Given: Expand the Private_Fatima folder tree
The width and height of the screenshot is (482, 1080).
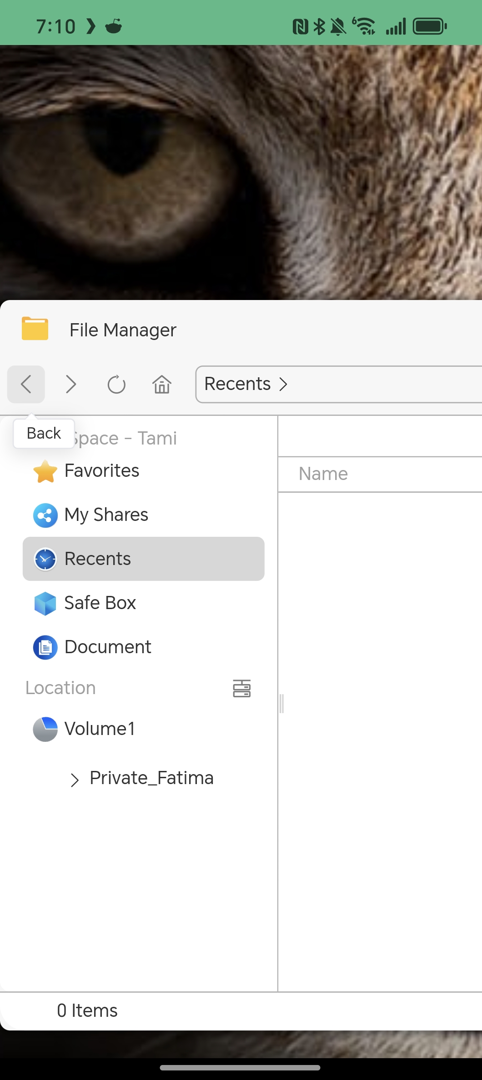Looking at the screenshot, I should [75, 780].
